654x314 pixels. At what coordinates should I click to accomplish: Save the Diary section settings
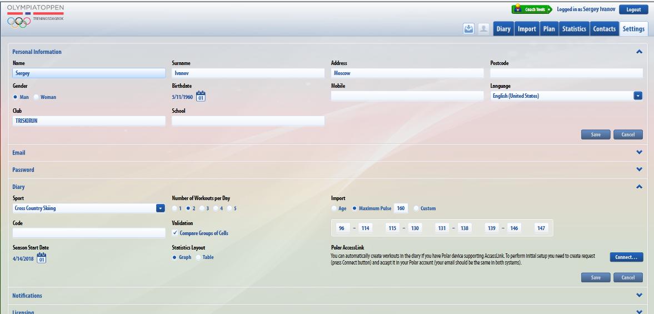596,278
